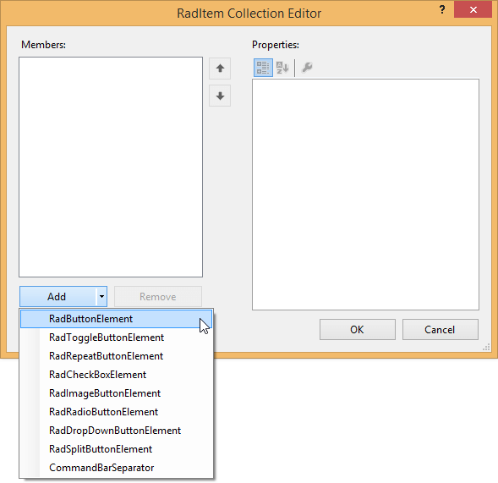Choose RadButtonElement from the Add menu
The image size is (498, 483).
(116, 319)
